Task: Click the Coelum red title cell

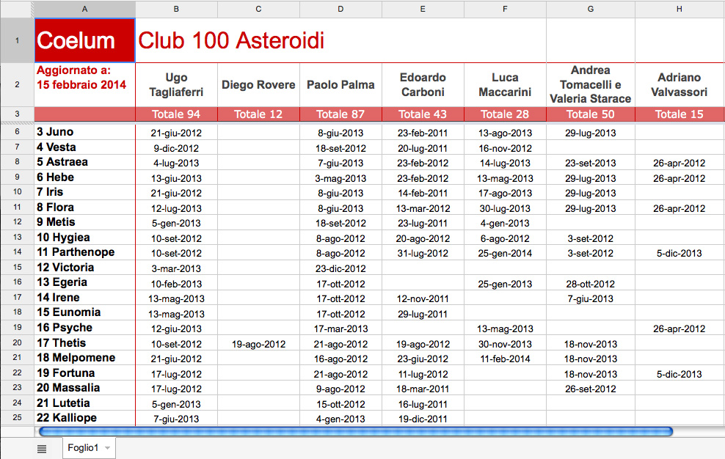Action: (x=84, y=40)
